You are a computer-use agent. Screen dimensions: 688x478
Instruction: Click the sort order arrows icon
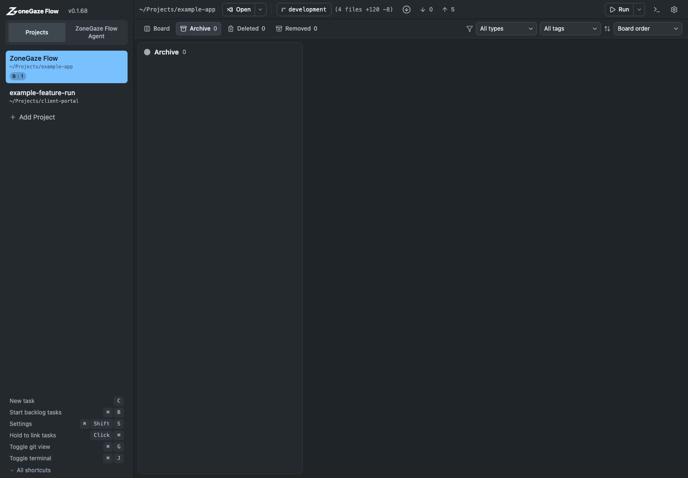coord(607,29)
